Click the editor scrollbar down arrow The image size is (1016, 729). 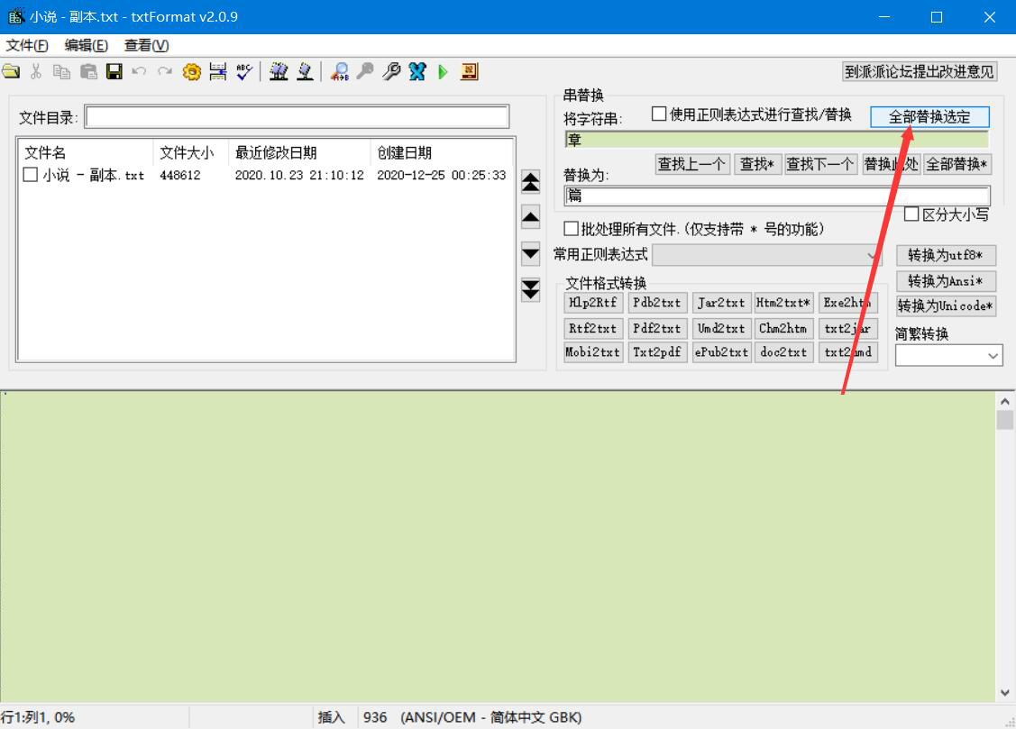(x=1004, y=693)
